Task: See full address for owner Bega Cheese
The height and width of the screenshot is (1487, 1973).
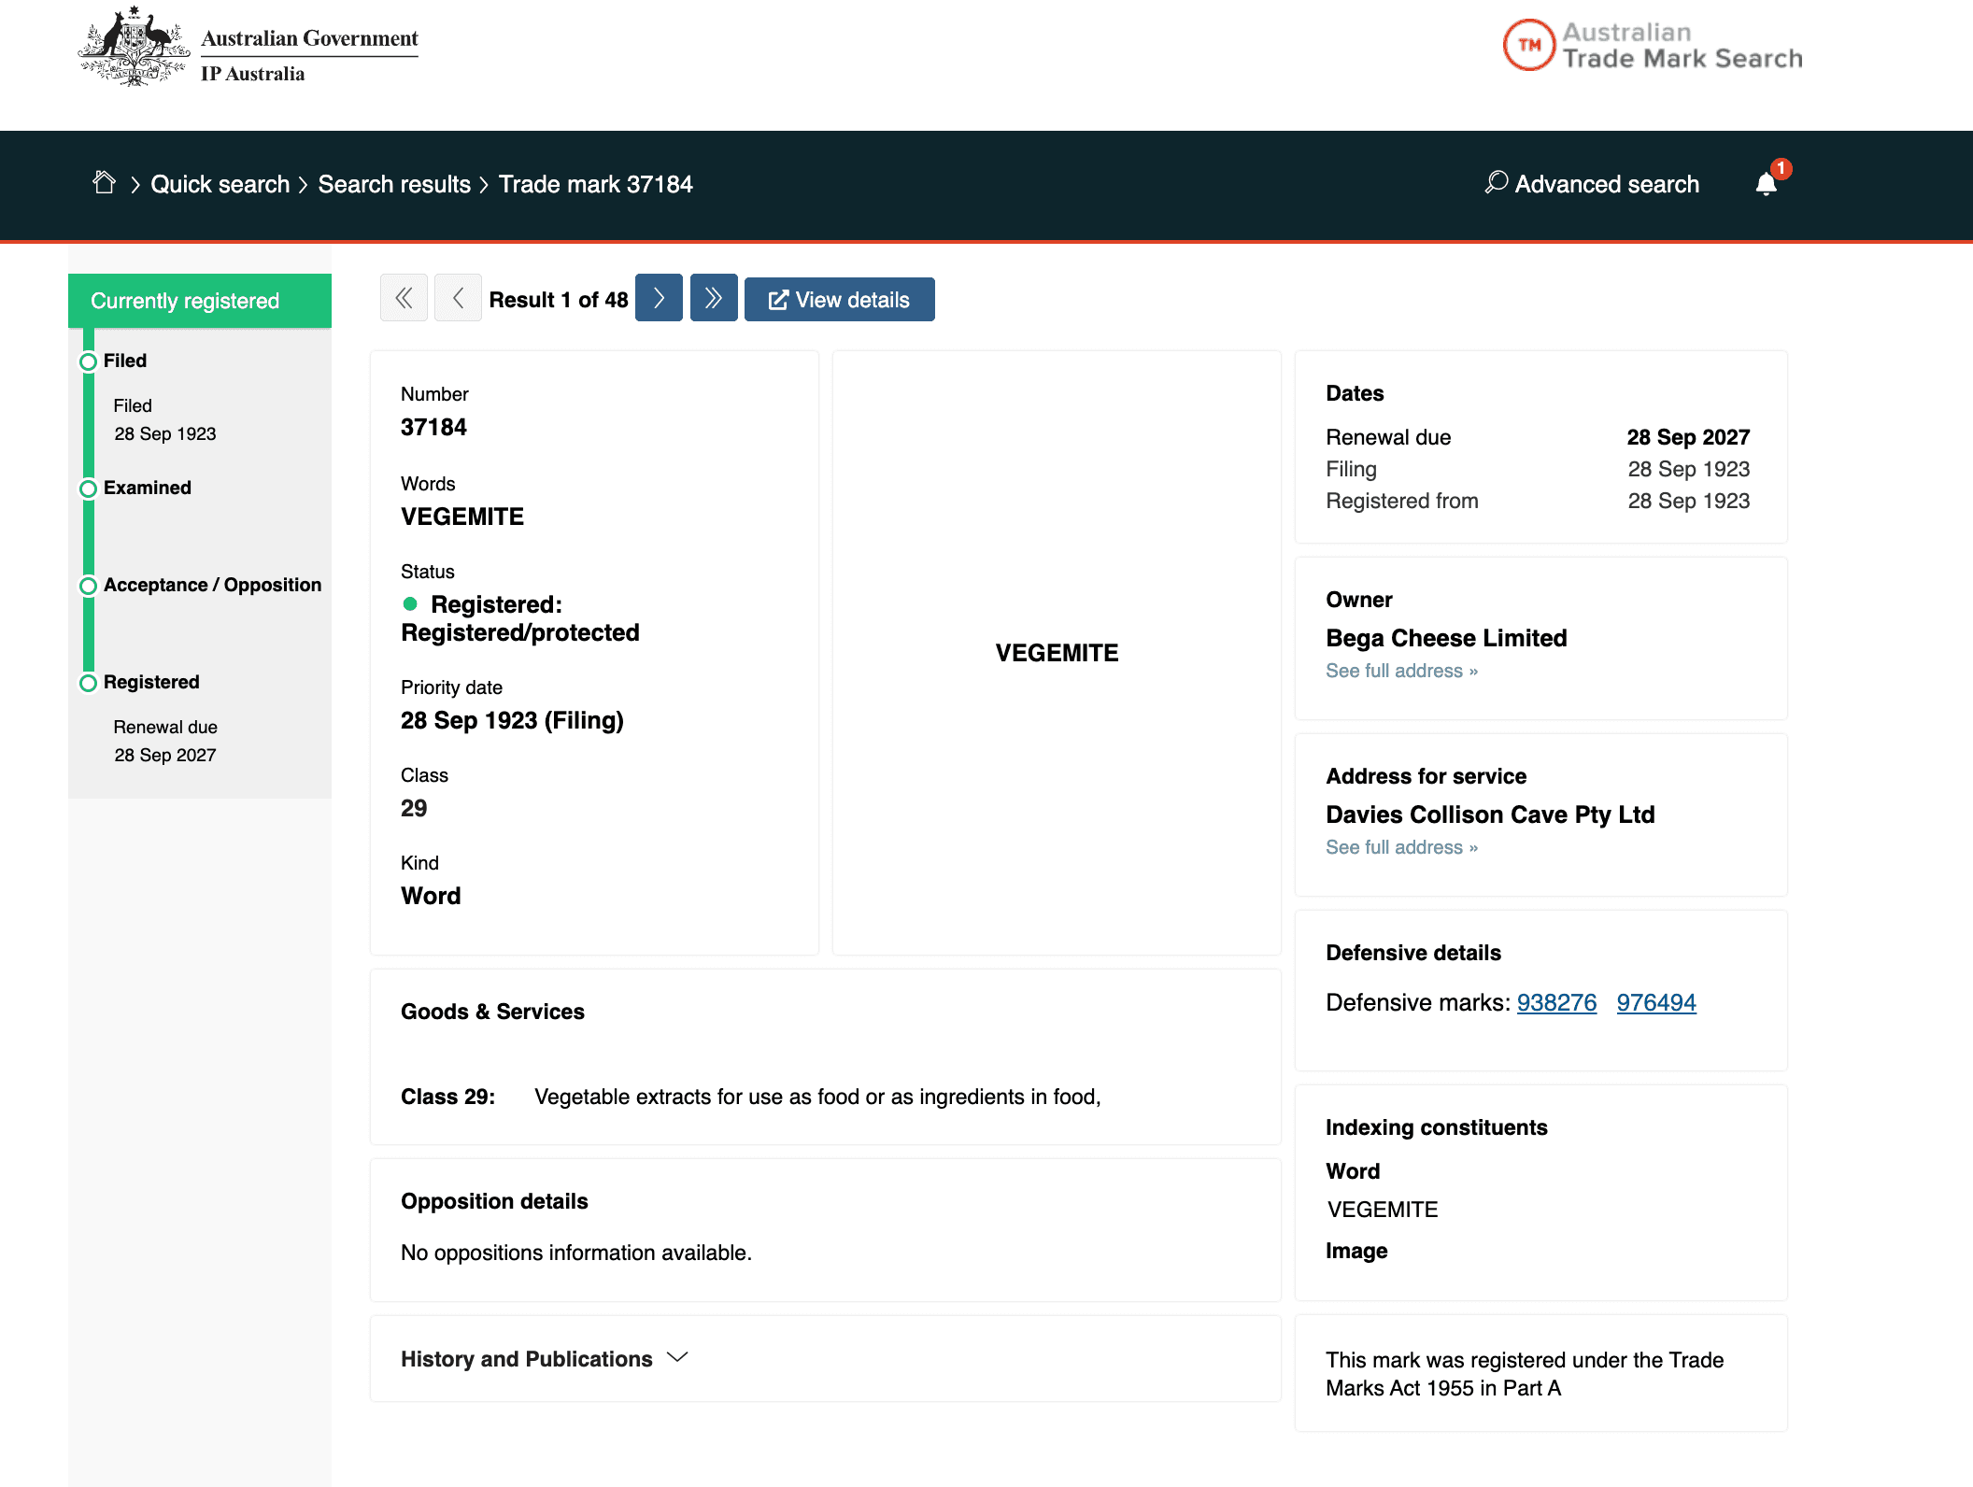Action: point(1401,671)
